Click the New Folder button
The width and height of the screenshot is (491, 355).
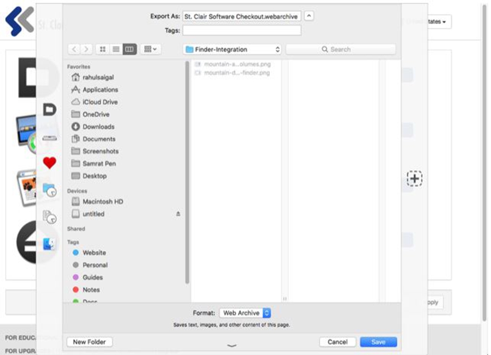90,342
